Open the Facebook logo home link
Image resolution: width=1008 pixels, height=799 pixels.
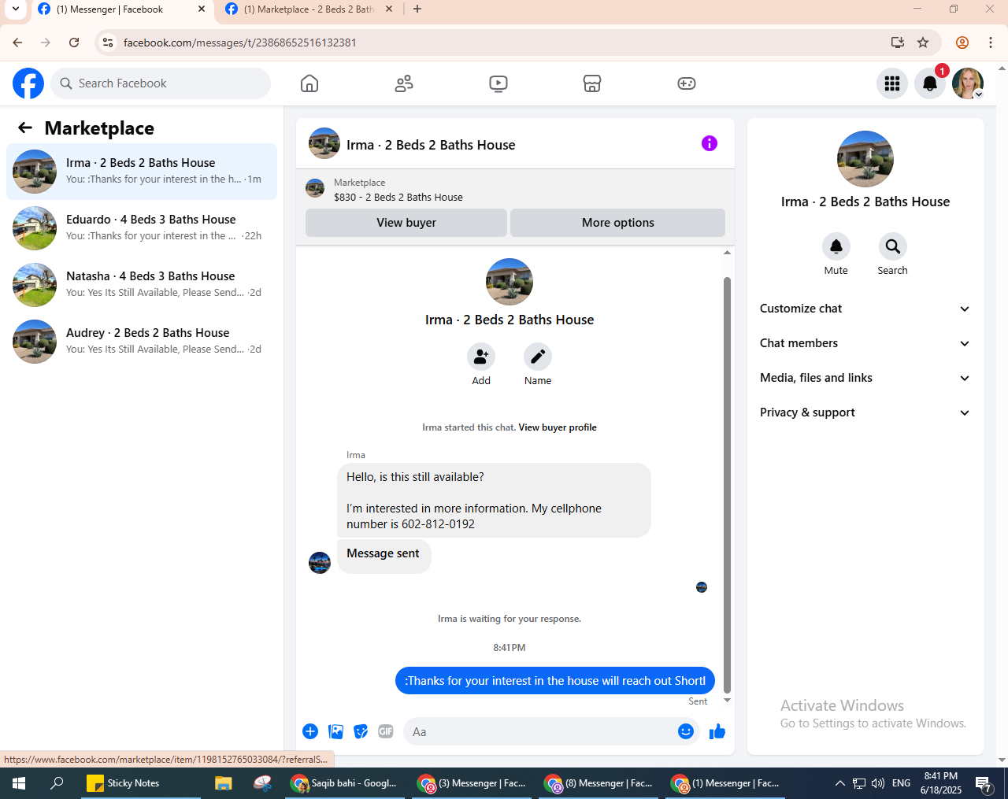click(x=28, y=83)
